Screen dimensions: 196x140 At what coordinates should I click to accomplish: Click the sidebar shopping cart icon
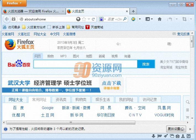(187, 117)
